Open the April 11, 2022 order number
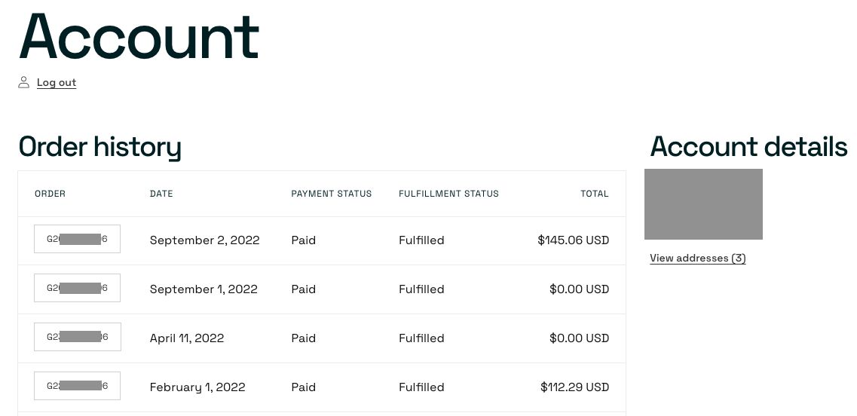The height and width of the screenshot is (416, 857). pyautogui.click(x=77, y=337)
